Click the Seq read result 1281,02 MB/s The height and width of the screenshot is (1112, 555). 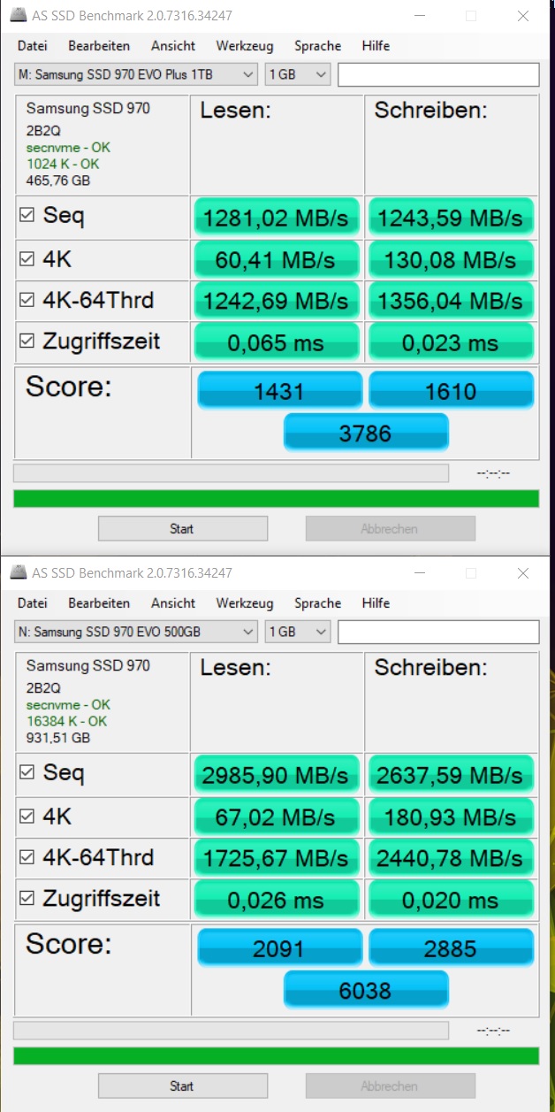point(277,218)
